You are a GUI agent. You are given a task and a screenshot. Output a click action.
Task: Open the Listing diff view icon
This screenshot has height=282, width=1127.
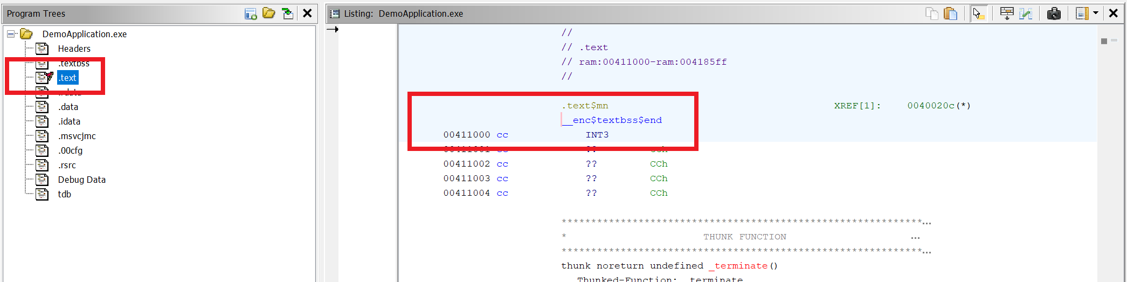click(x=1026, y=13)
